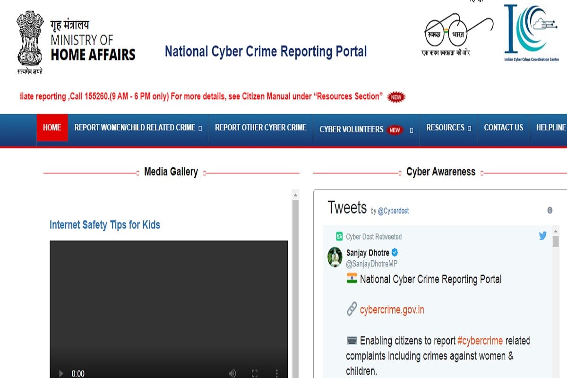The height and width of the screenshot is (378, 567).
Task: Open Sanjay Dhotre's profile avatar
Action: tap(335, 257)
